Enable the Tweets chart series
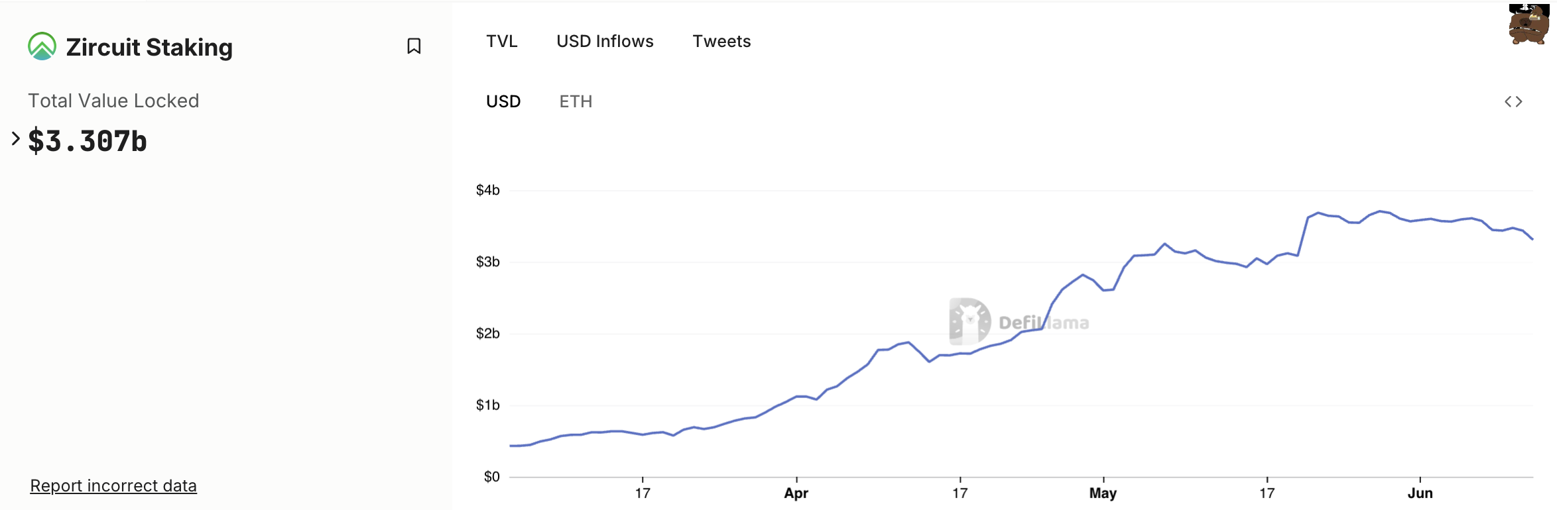This screenshot has height=510, width=1557. [x=721, y=41]
